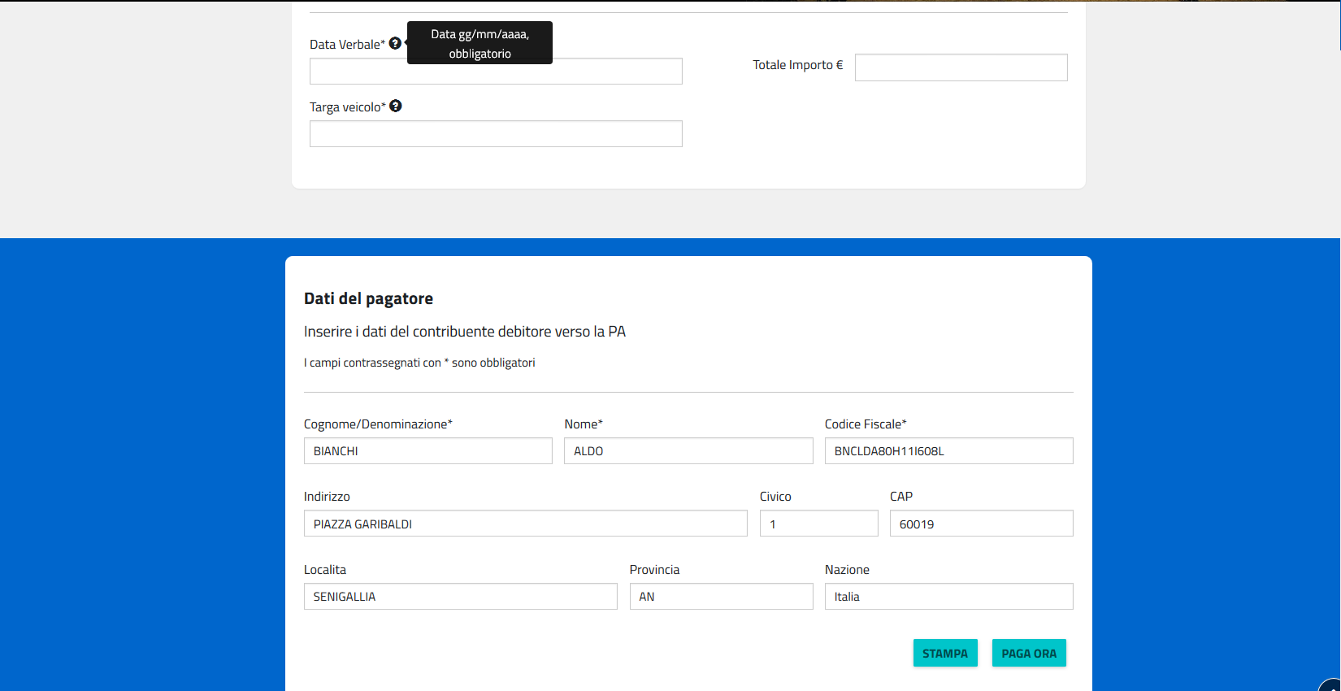
Task: Click the Civico number field
Action: tap(818, 524)
